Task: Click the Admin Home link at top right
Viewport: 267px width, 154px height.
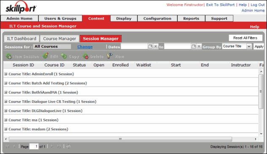Action: [253, 11]
